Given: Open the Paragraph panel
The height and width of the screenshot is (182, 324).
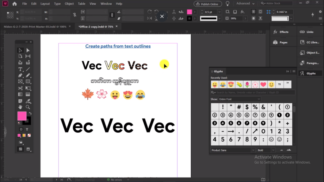Looking at the screenshot, I should (x=310, y=63).
